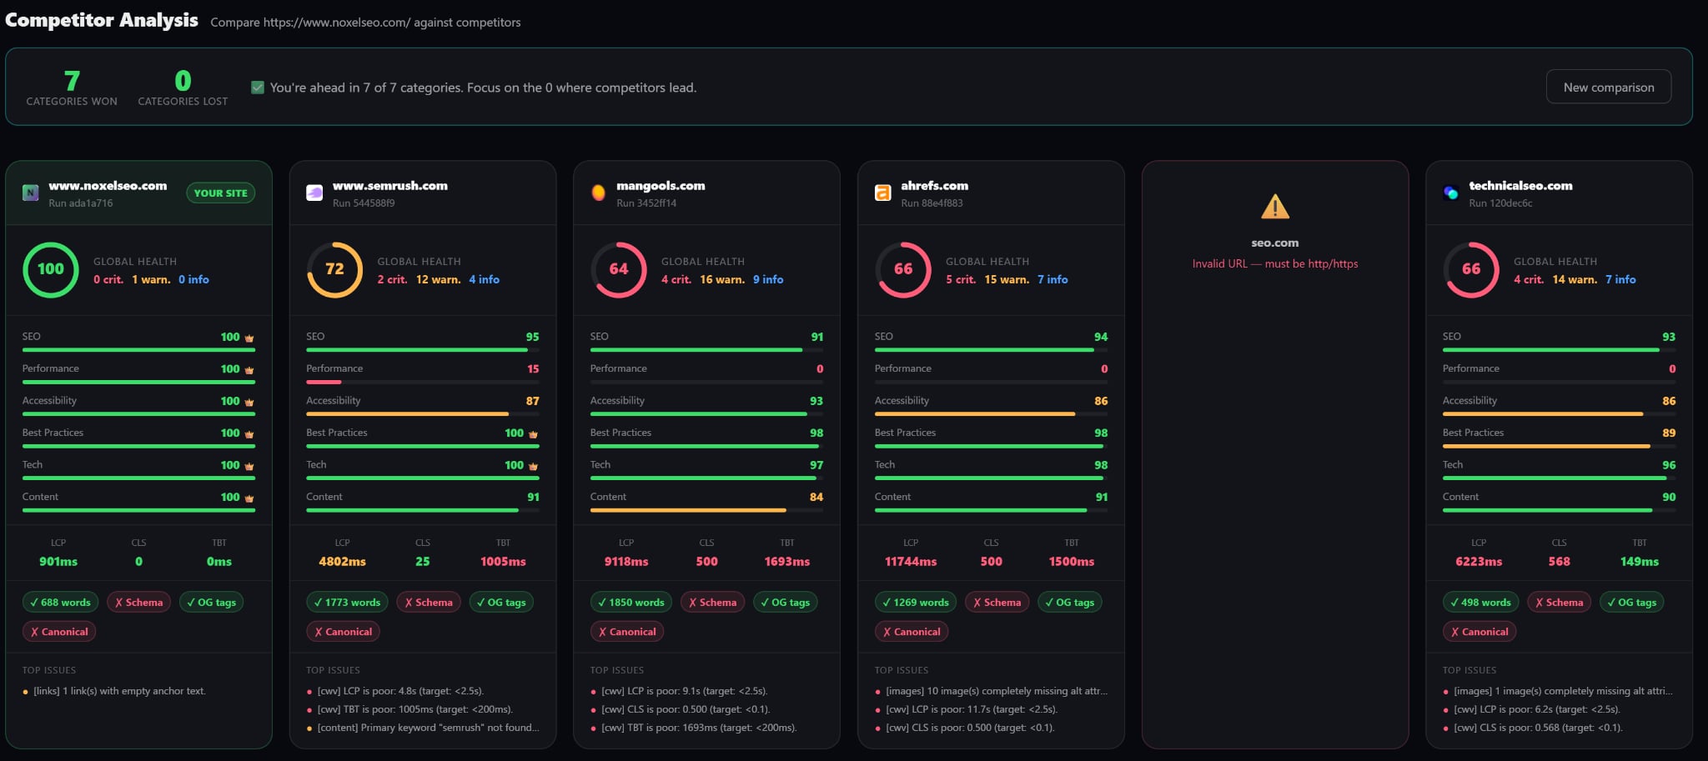1708x761 pixels.
Task: Click the semrush.com favicon icon
Action: click(314, 193)
